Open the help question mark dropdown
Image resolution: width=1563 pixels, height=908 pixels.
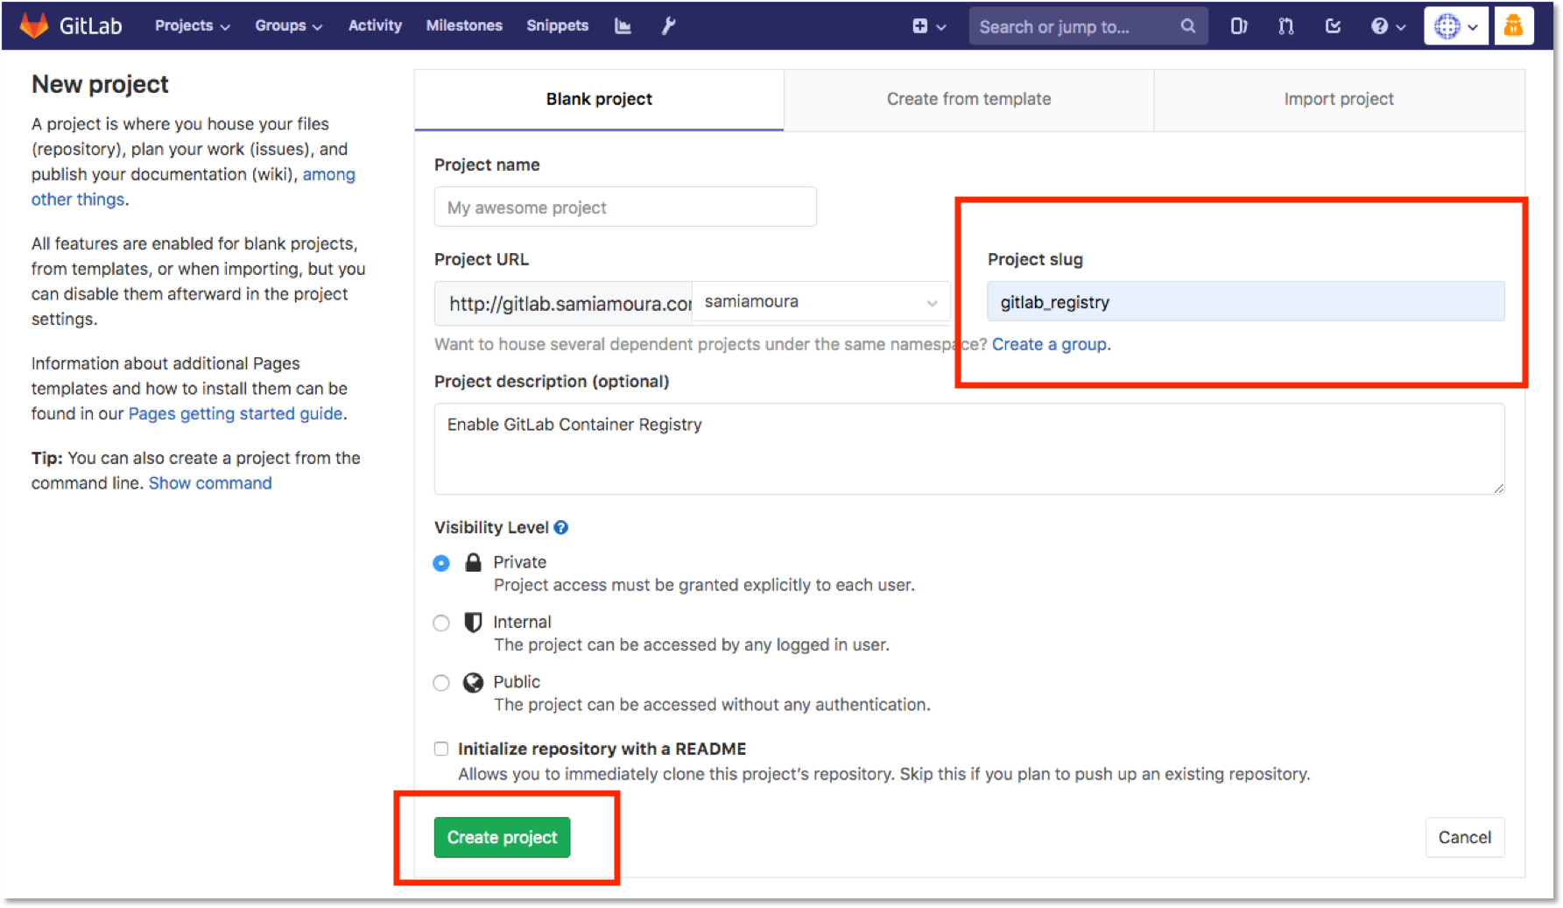pyautogui.click(x=1385, y=25)
